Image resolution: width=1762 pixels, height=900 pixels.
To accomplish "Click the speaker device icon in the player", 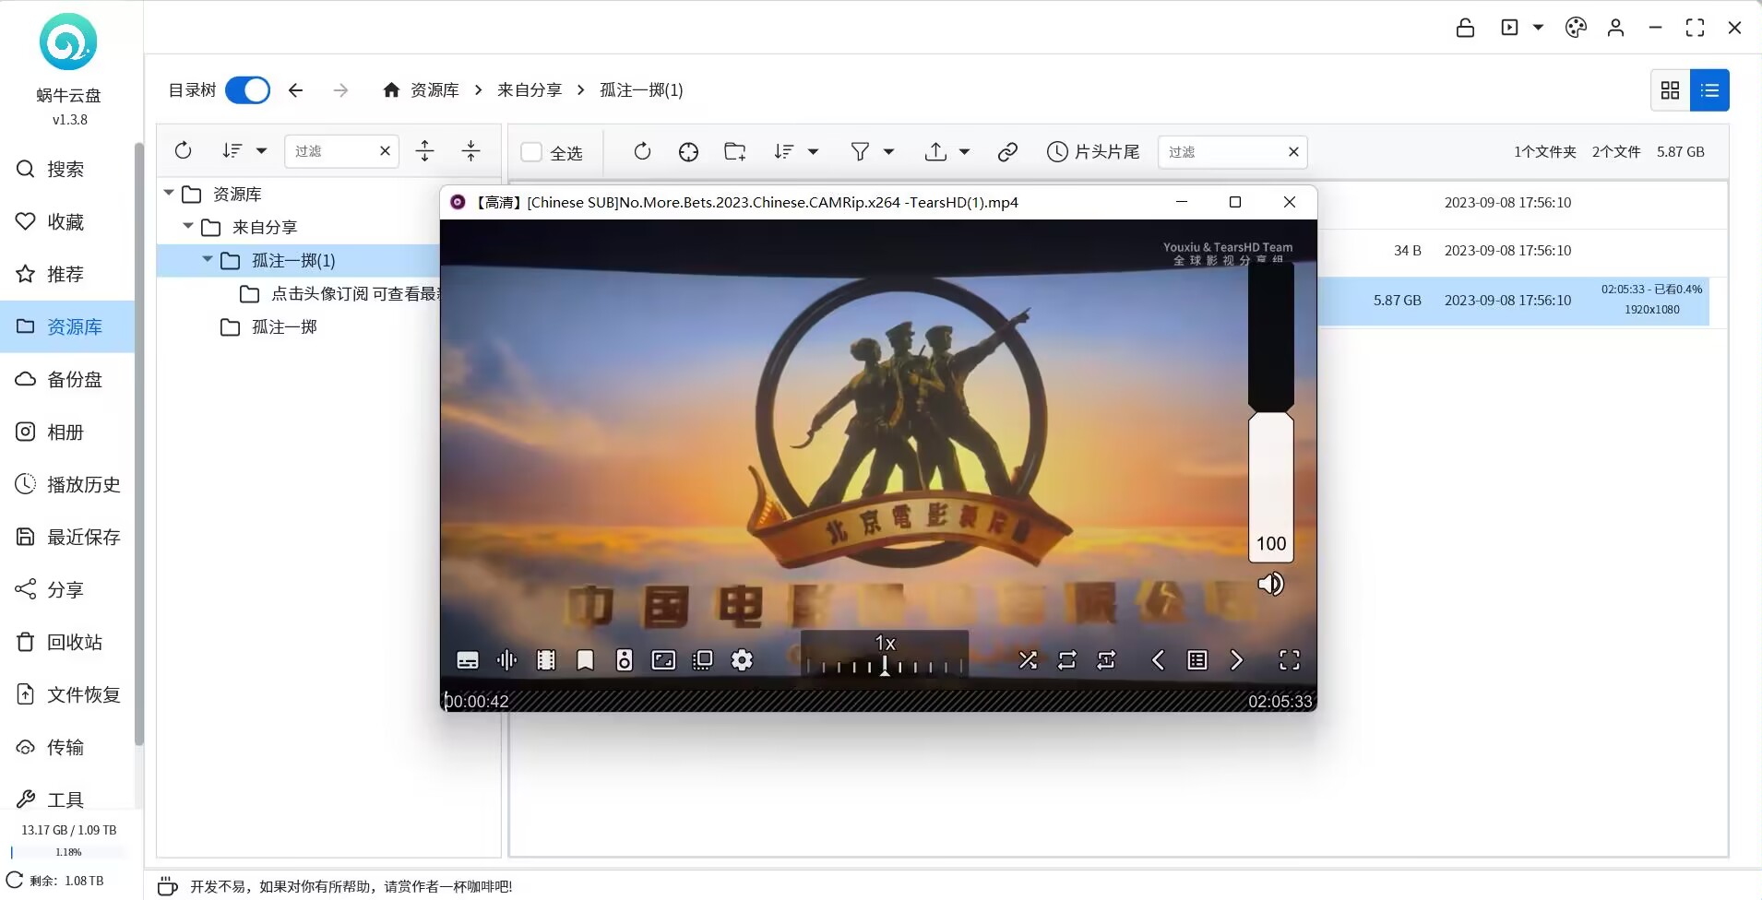I will click(x=625, y=660).
